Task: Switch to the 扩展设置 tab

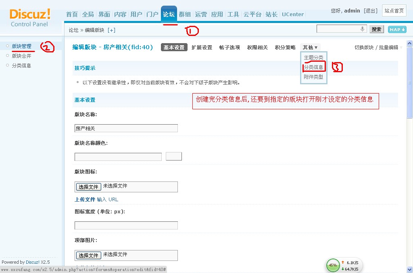Action: click(x=202, y=48)
